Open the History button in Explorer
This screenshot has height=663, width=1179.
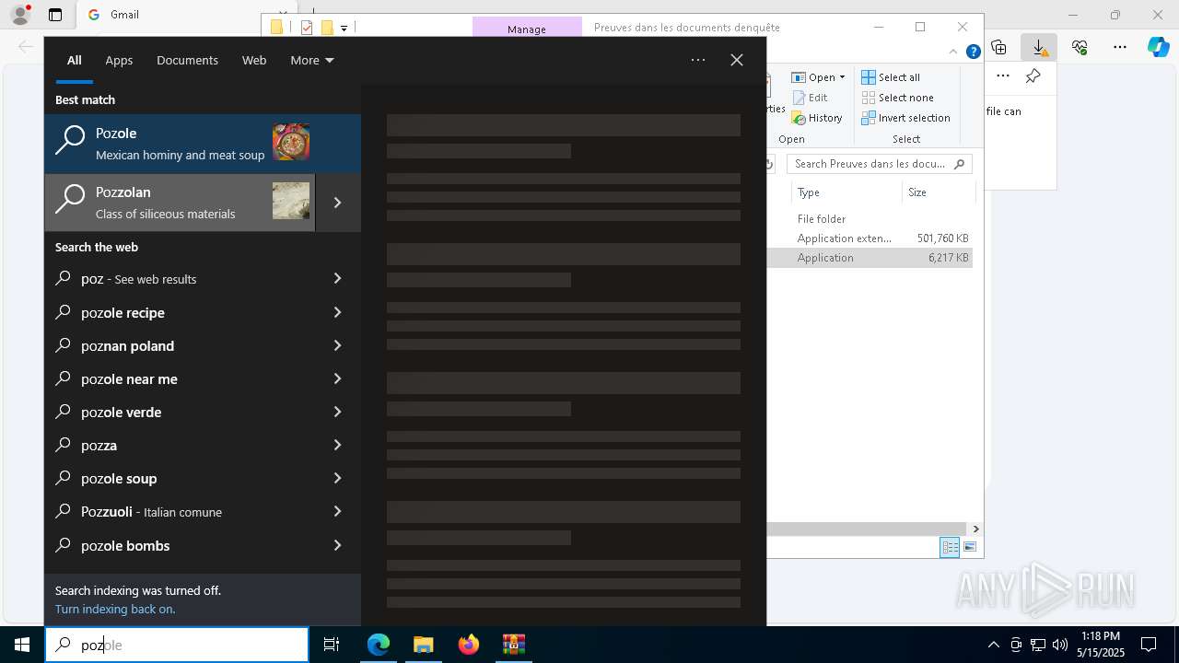coord(817,118)
